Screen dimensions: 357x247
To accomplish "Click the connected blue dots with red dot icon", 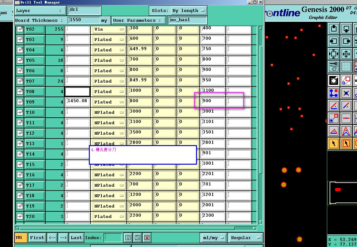I will coord(334,93).
